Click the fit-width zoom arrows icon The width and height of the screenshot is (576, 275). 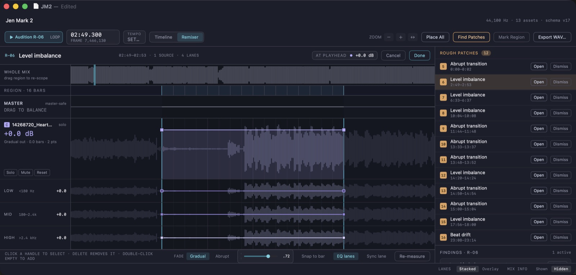413,37
